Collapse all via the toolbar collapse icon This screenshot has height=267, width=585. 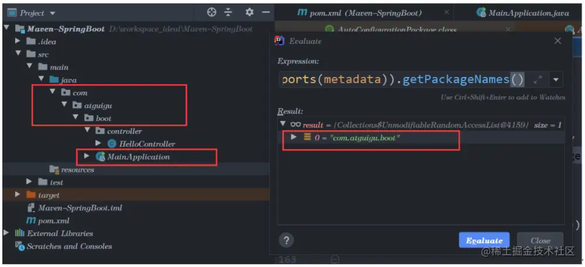pos(228,12)
